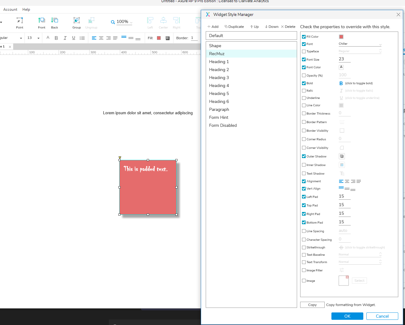Select Heading 3 in the style list
This screenshot has height=325, width=405.
(219, 78)
